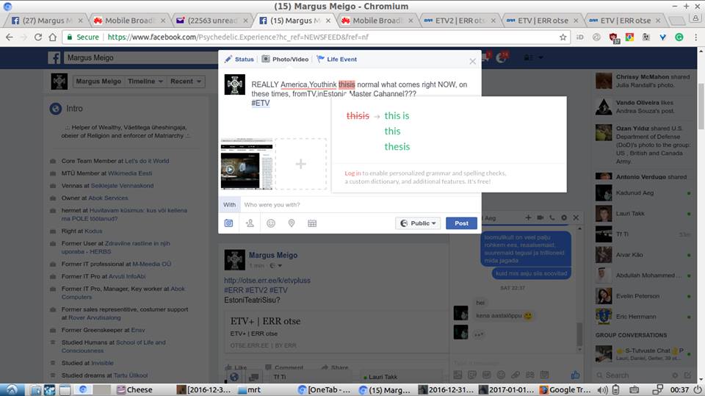Click the browser address bar
The image size is (705, 396).
tap(316, 37)
